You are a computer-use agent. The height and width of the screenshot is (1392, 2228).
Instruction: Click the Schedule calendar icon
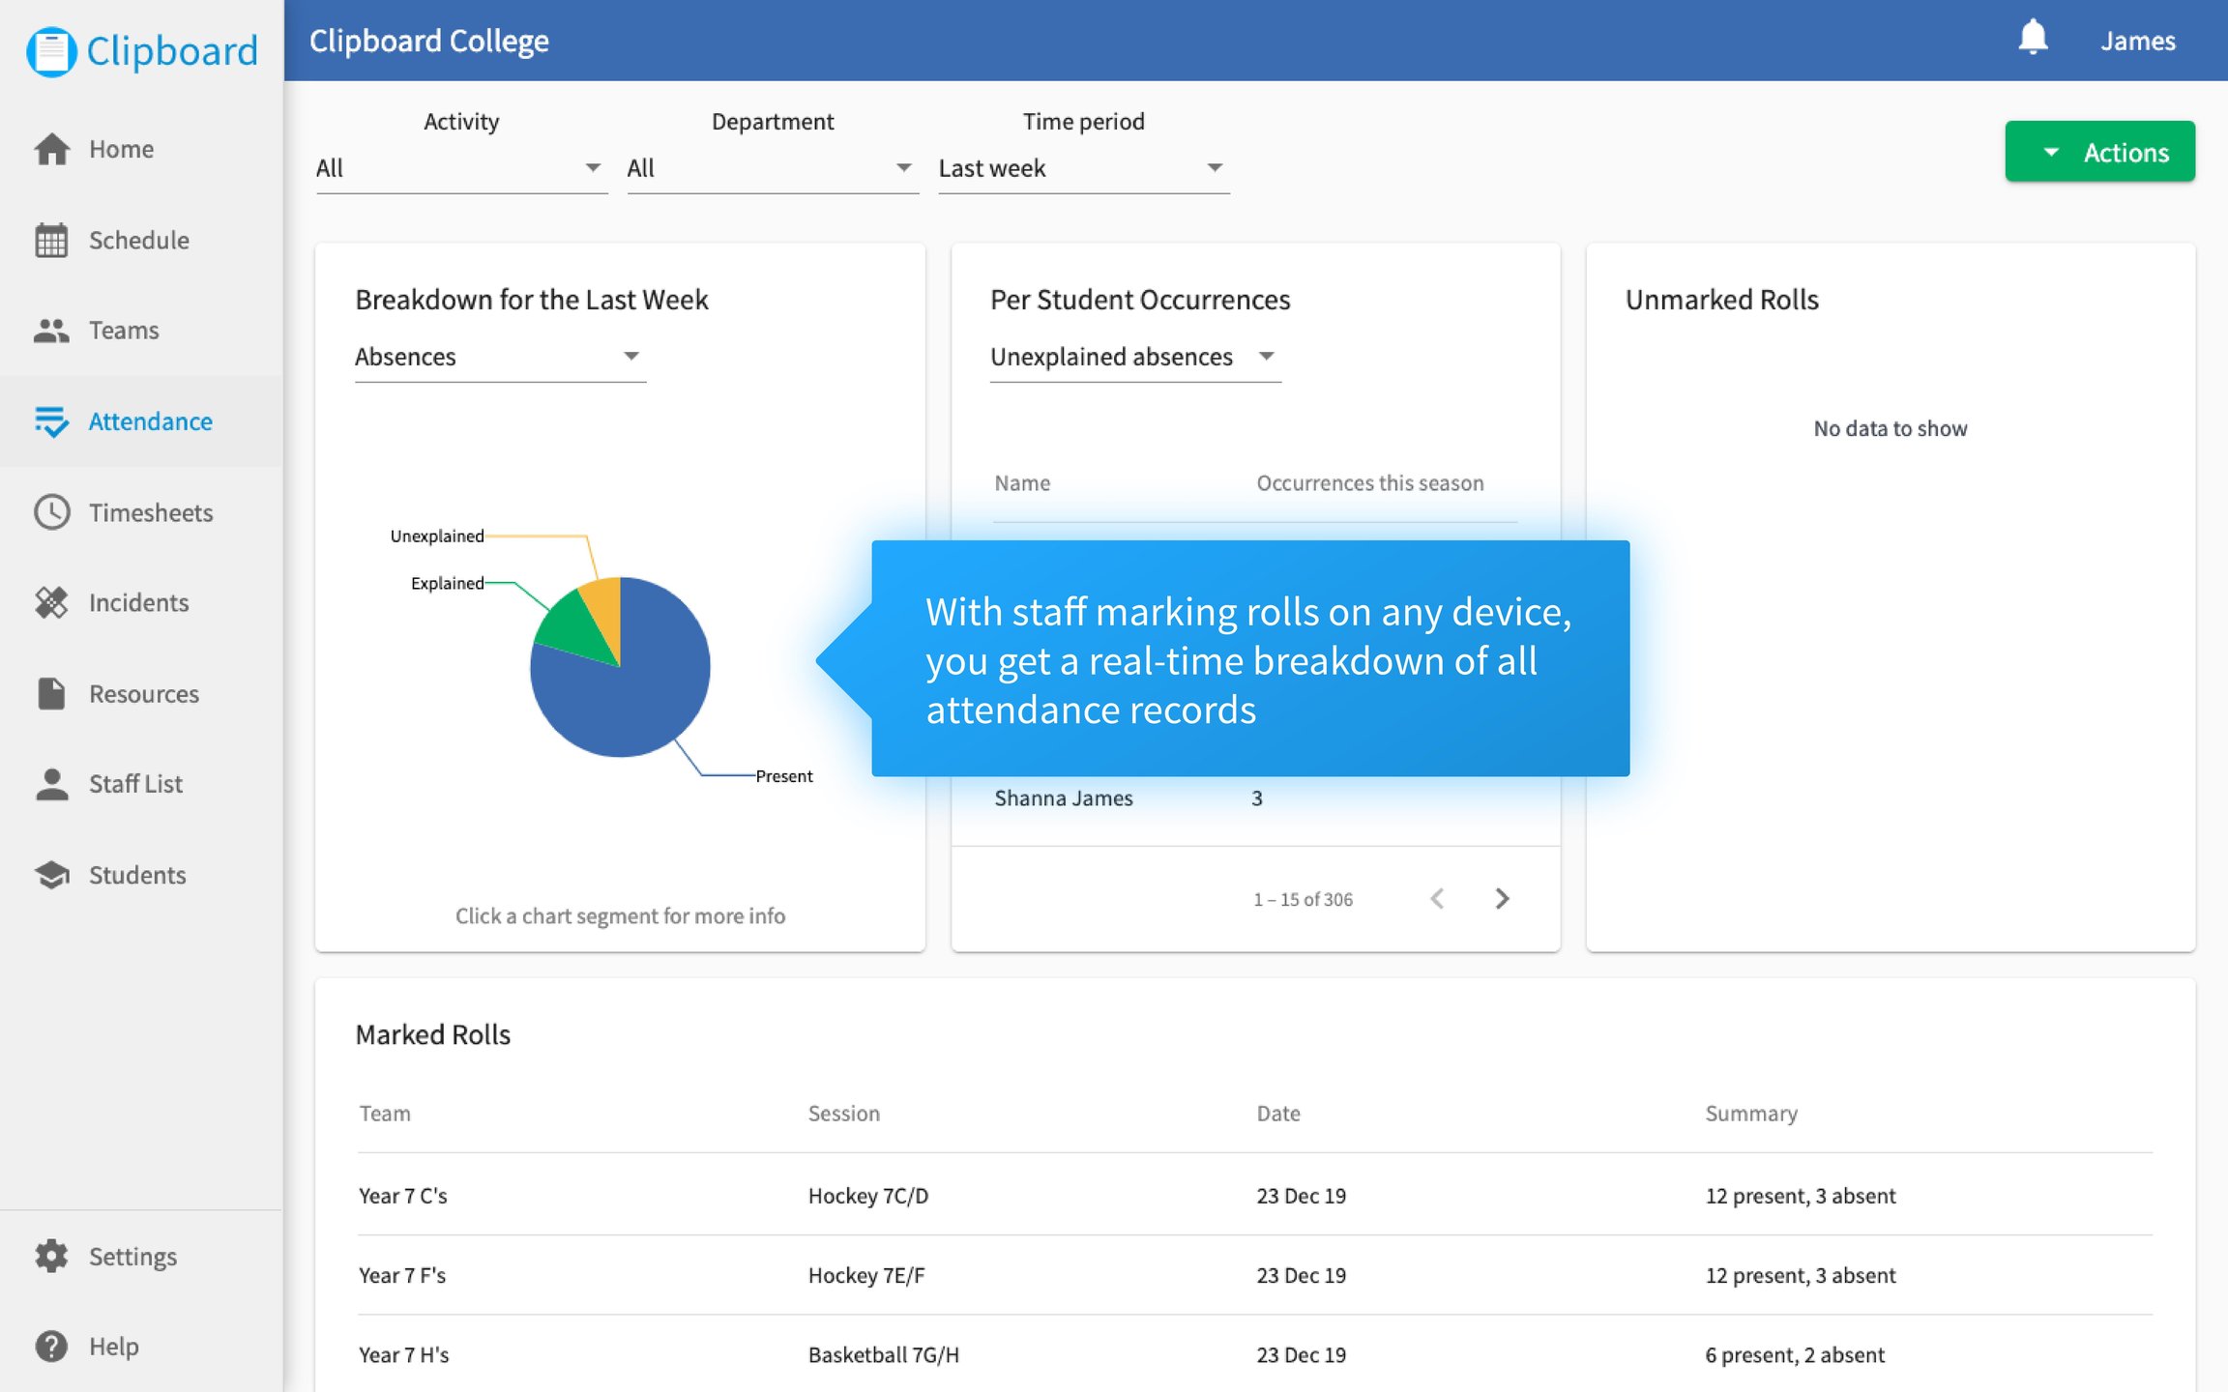[x=51, y=240]
